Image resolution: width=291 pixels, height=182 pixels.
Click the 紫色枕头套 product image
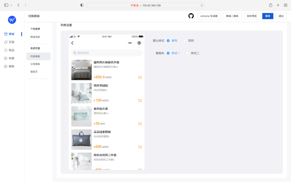tap(81, 116)
